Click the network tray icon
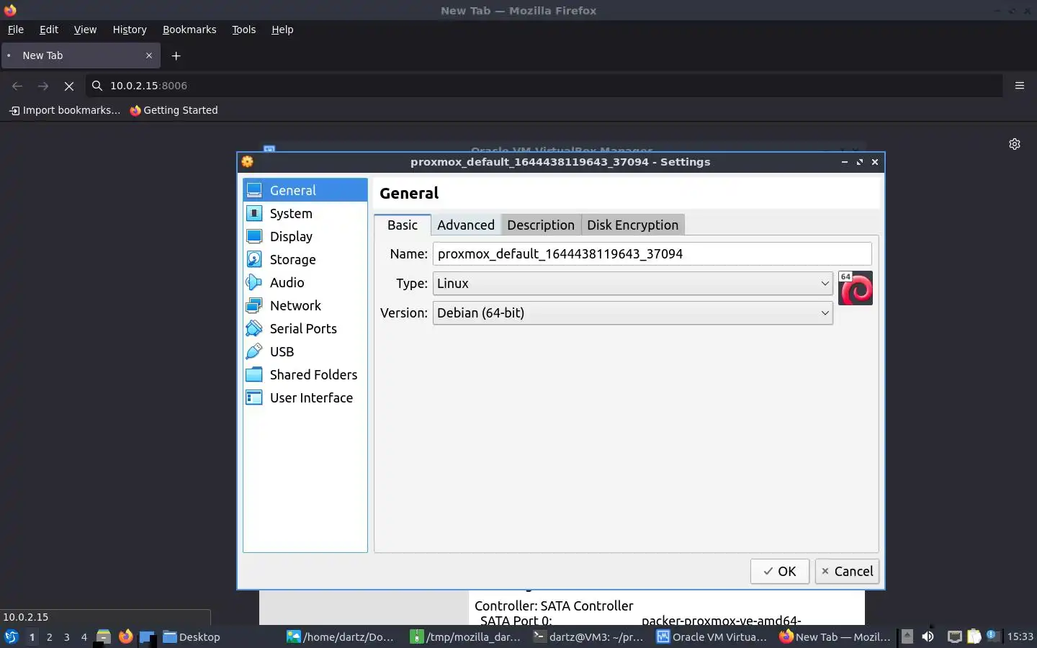This screenshot has height=648, width=1037. point(954,636)
